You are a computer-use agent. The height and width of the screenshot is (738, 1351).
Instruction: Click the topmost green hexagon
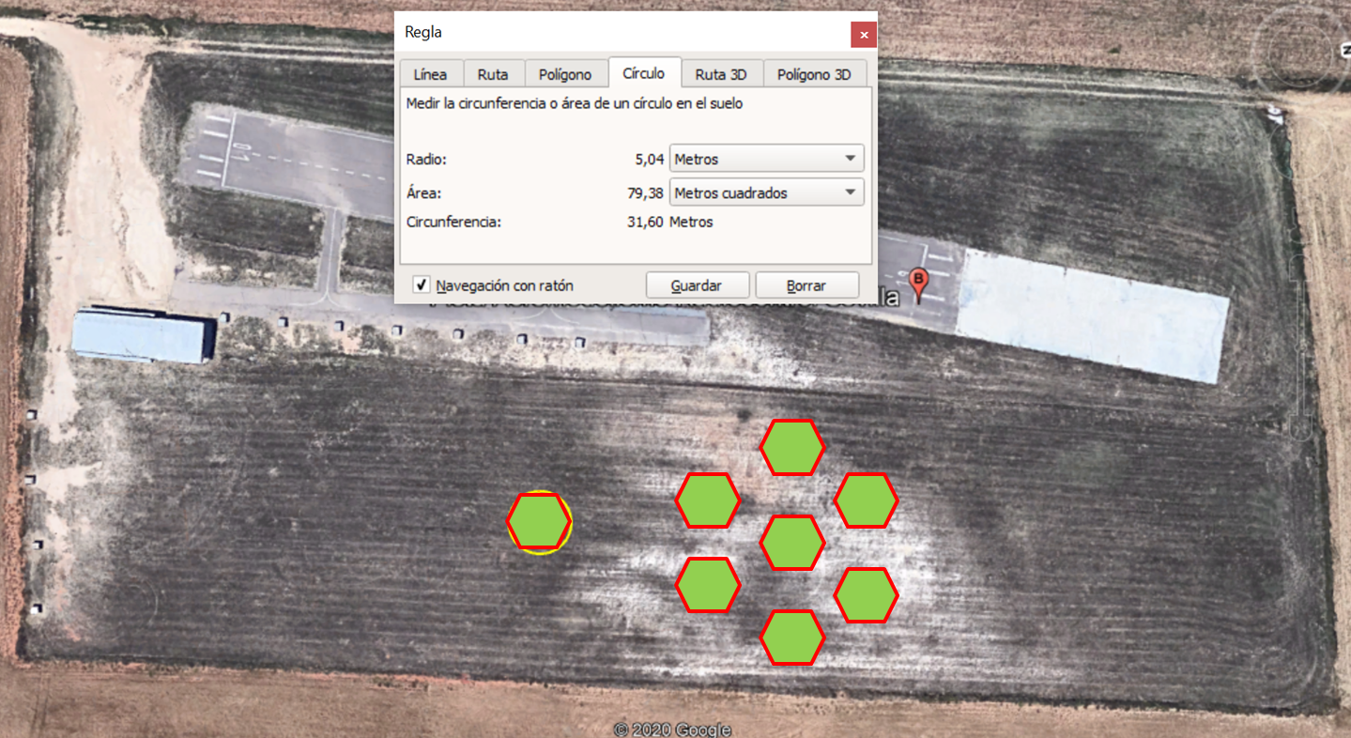(x=791, y=447)
